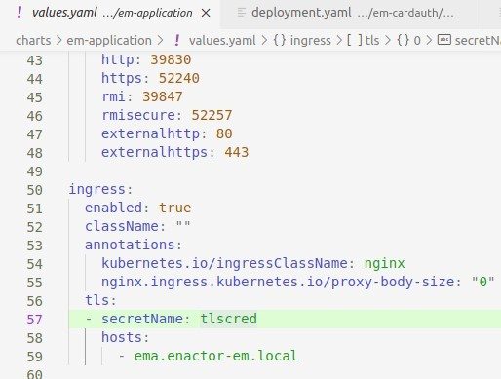Switch to the values.yaml tab

pos(110,13)
